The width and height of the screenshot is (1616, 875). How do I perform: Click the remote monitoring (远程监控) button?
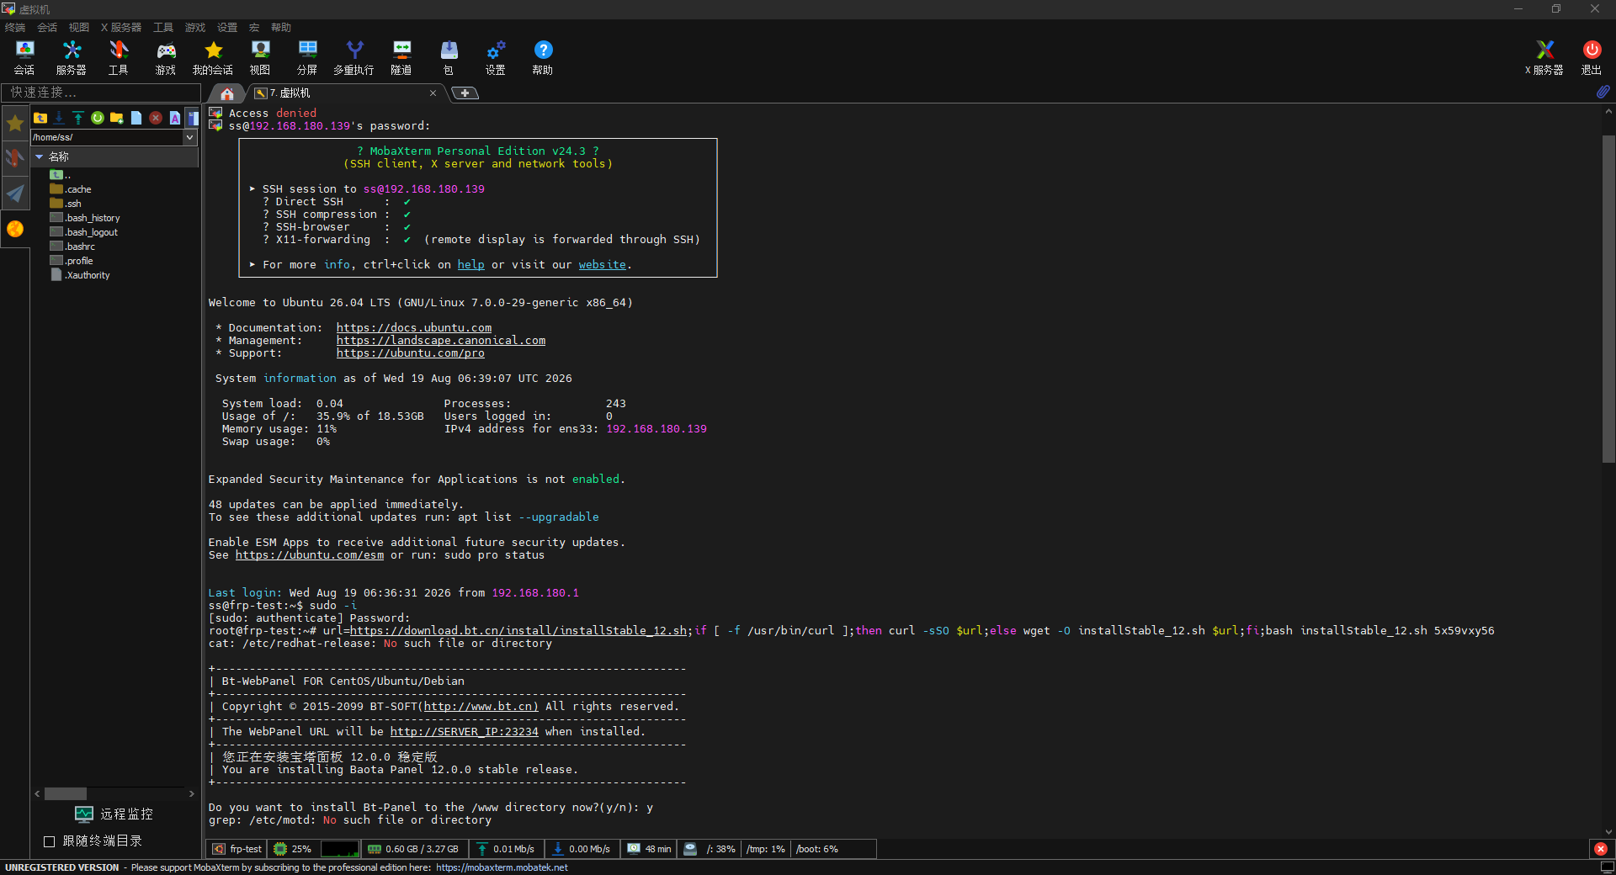click(114, 814)
